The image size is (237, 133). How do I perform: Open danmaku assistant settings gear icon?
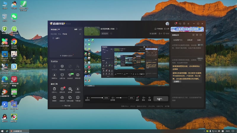pyautogui.click(x=197, y=35)
